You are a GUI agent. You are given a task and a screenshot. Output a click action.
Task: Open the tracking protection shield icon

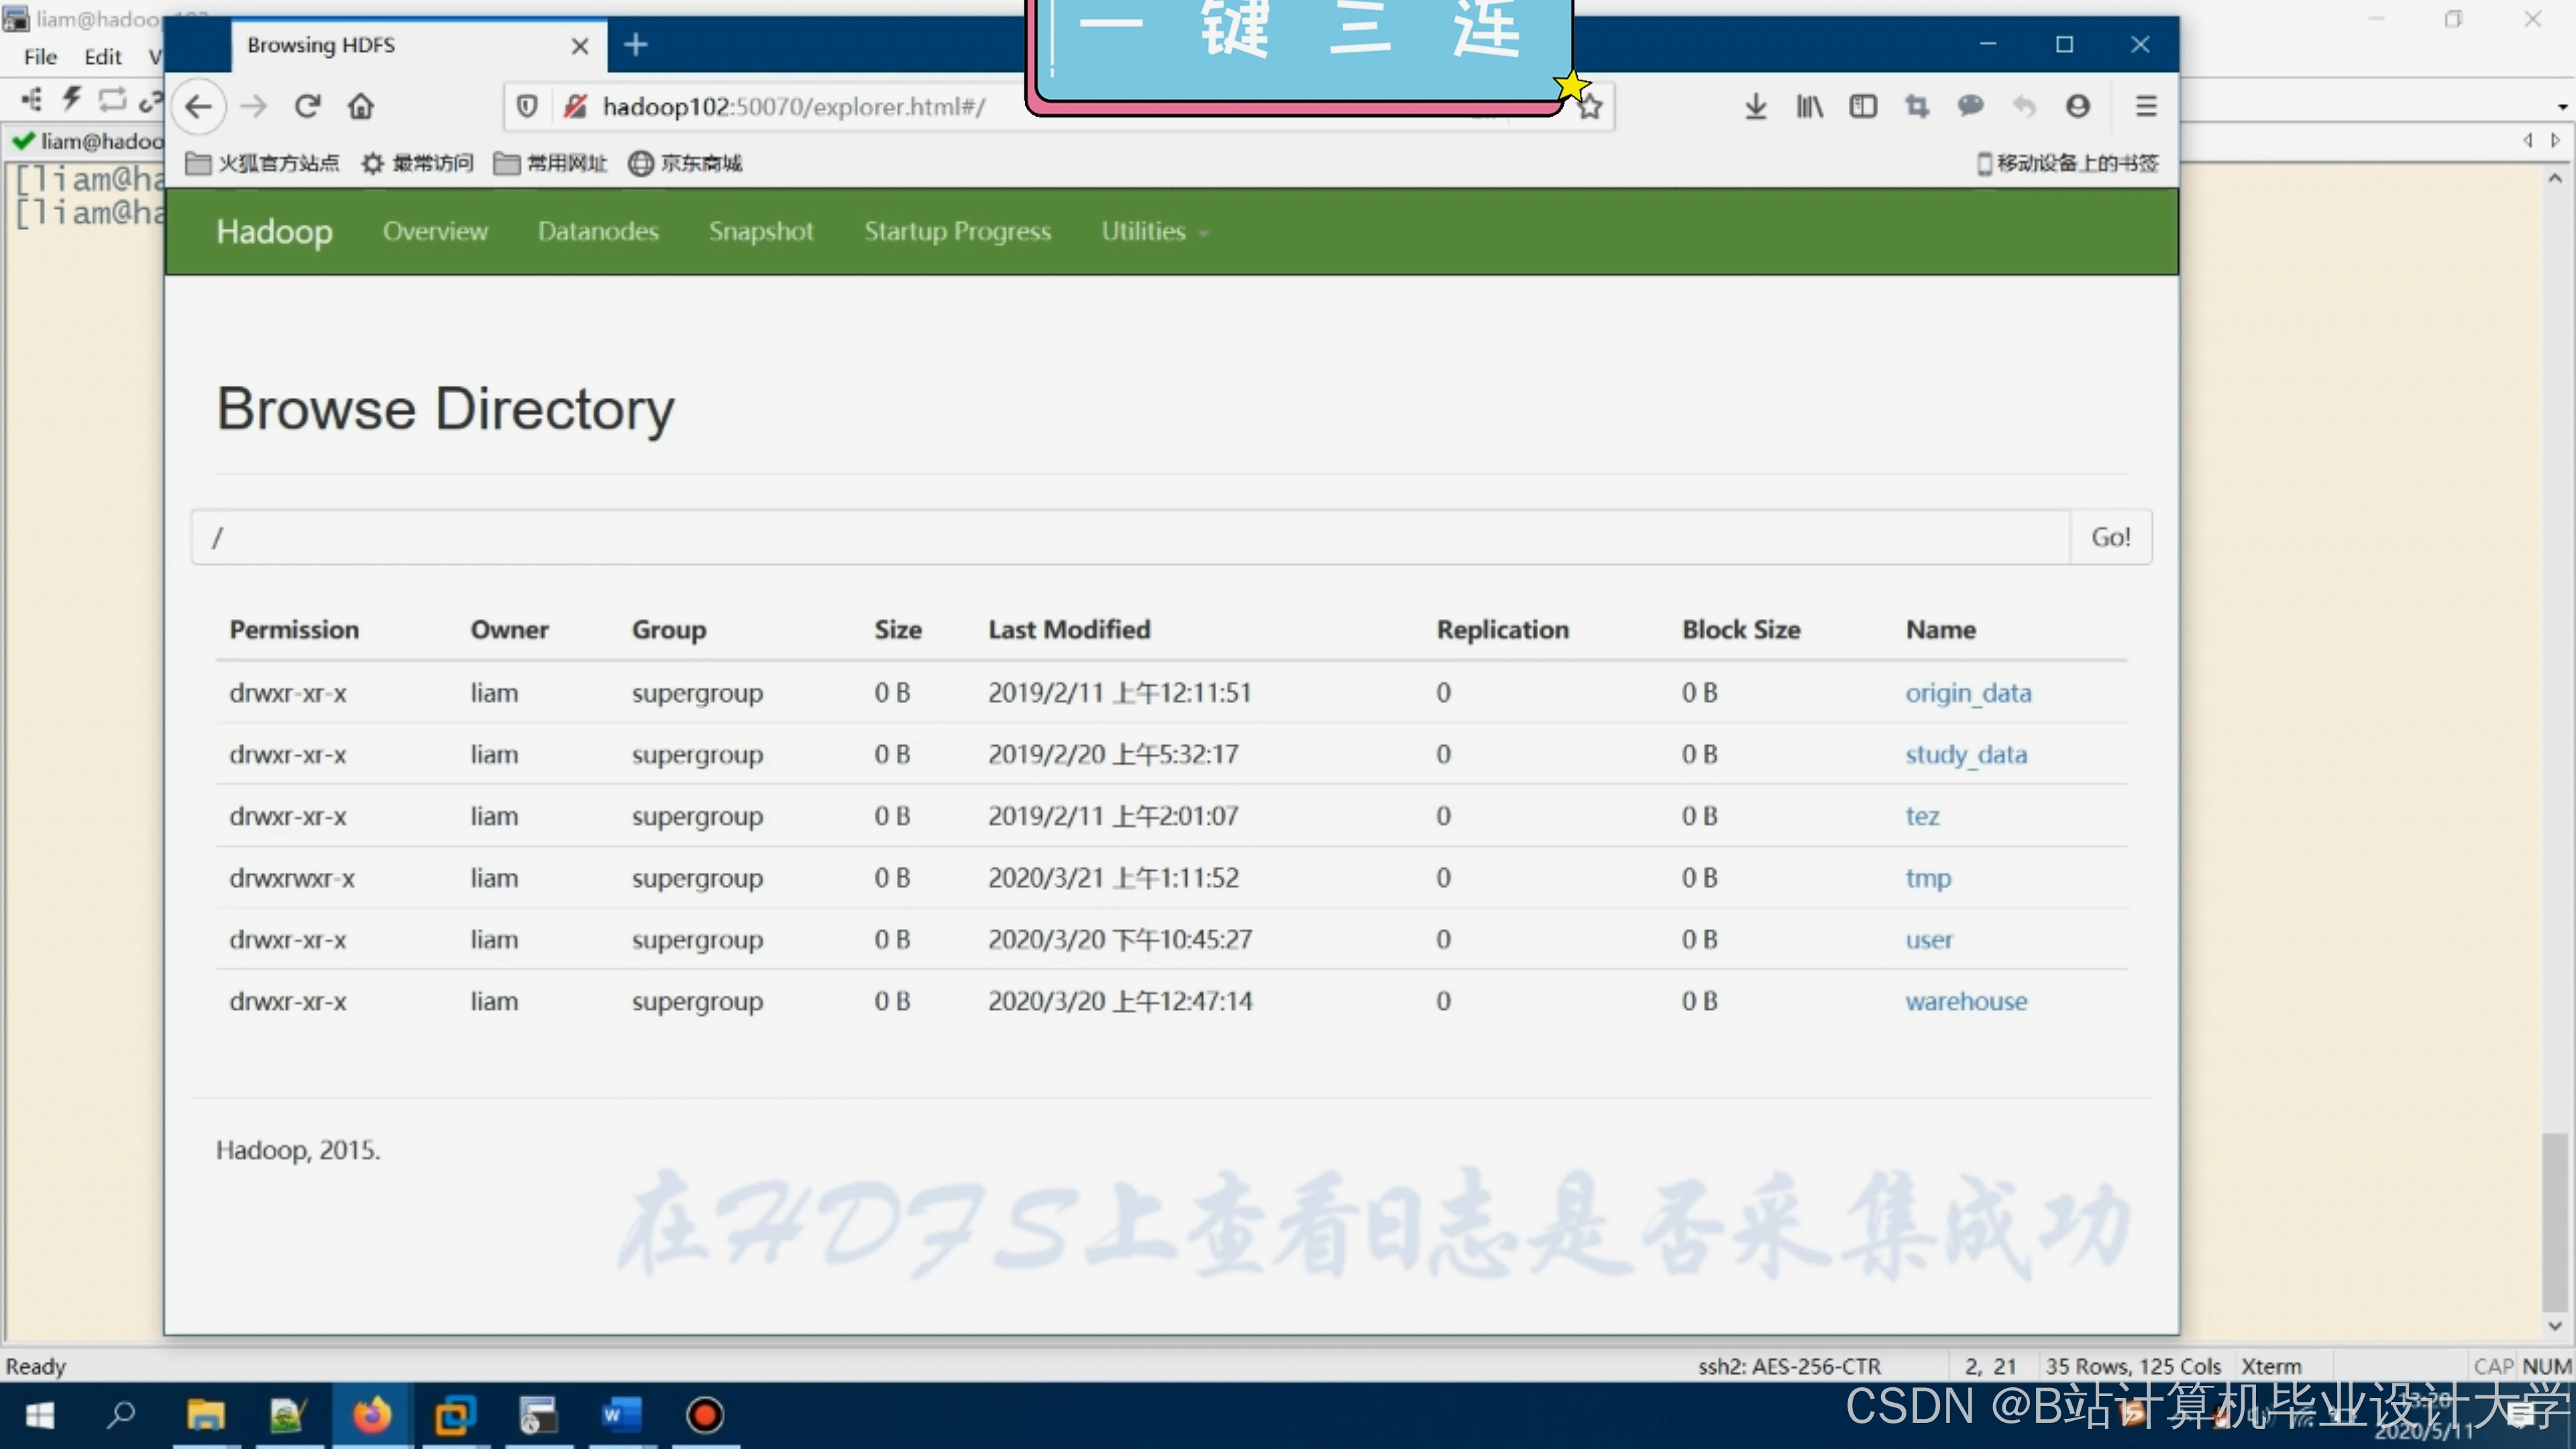(527, 106)
